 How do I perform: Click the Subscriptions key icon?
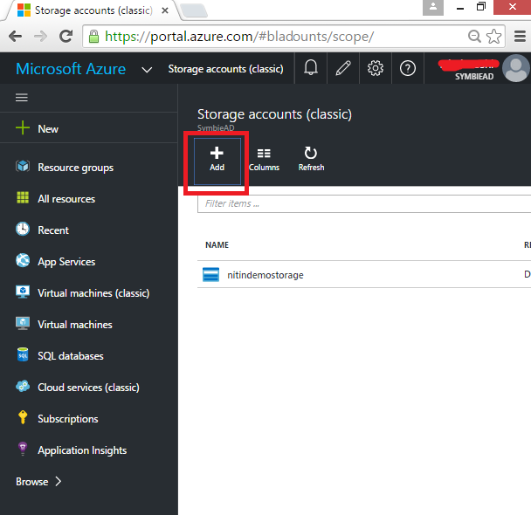[23, 417]
